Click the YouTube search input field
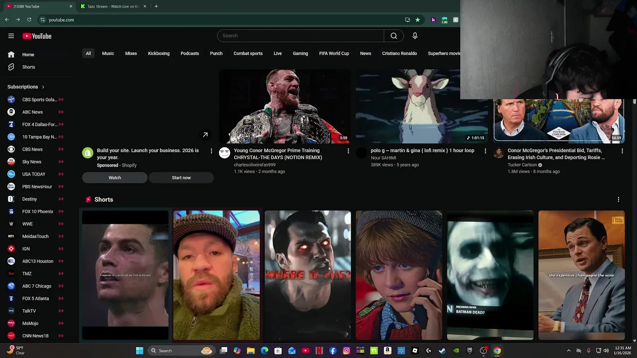The height and width of the screenshot is (358, 637). [x=301, y=36]
